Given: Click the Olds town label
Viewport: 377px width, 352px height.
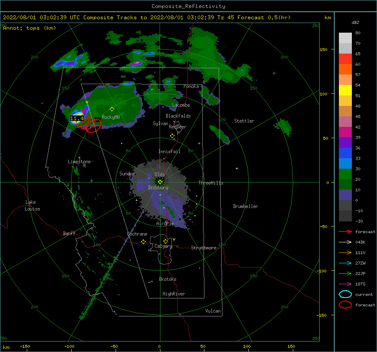Looking at the screenshot, I should 160,175.
